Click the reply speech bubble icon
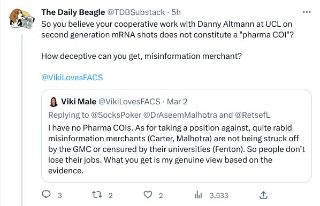This screenshot has width=320, height=206. click(46, 194)
